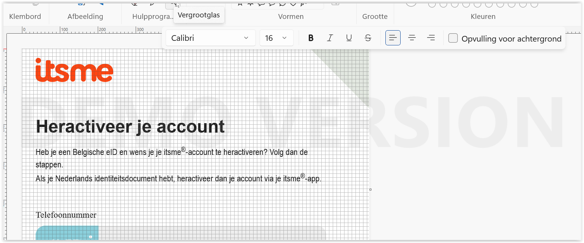The height and width of the screenshot is (243, 584).
Task: Click the 'Heractiveer je account' heading
Action: 130,127
